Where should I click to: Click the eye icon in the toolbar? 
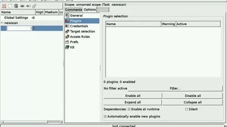[22, 6]
